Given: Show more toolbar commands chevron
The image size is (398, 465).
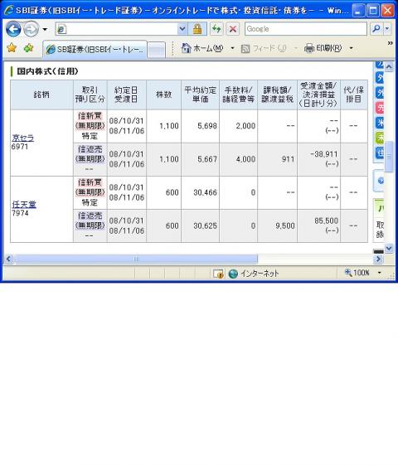Looking at the screenshot, I should click(390, 43).
